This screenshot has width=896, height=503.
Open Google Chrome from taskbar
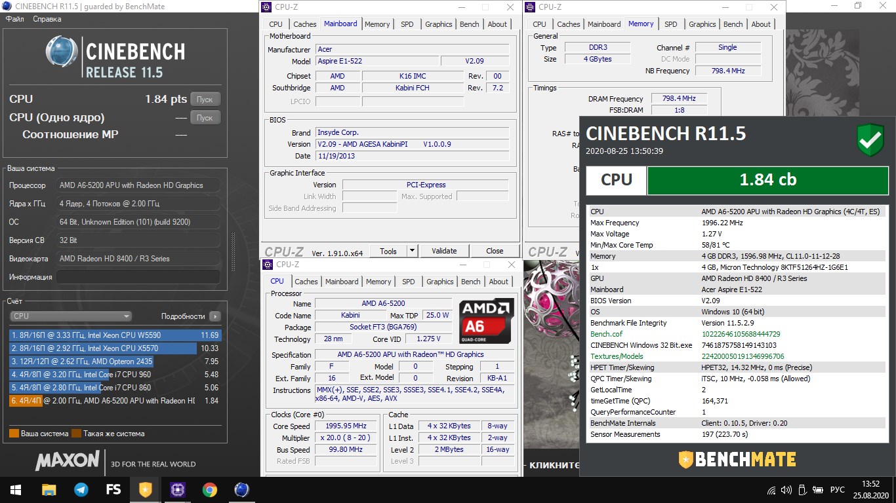[209, 489]
